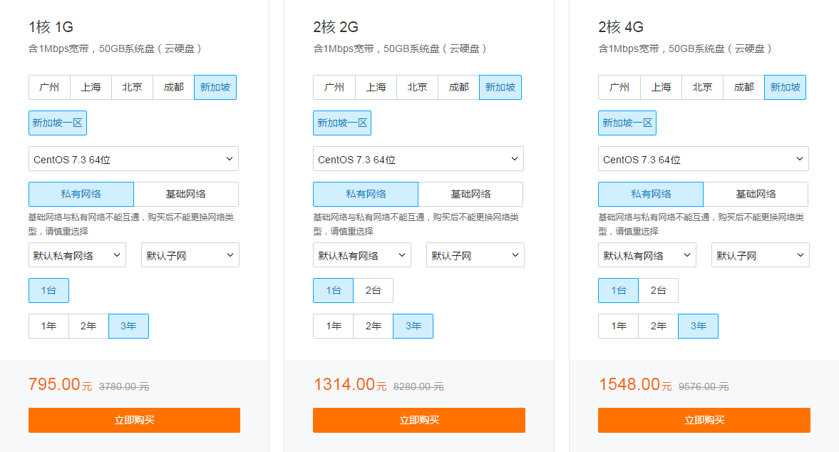Open 默认子网 dropdown in the 2核 4G plan

(760, 255)
